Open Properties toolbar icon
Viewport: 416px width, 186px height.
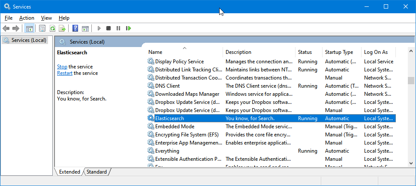click(42, 28)
